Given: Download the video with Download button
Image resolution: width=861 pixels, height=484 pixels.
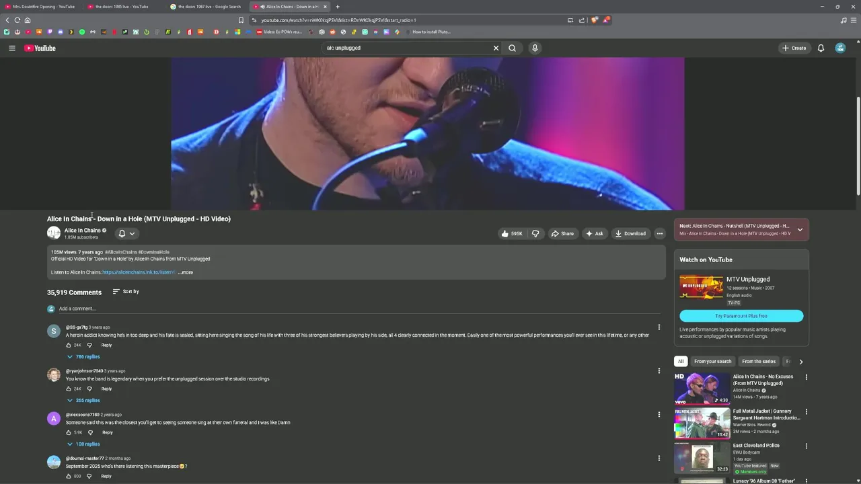Looking at the screenshot, I should pyautogui.click(x=630, y=233).
